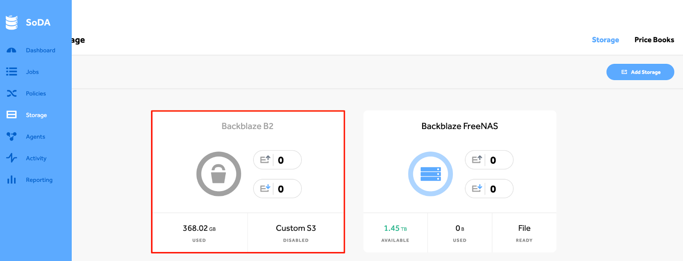Click the Backblaze B2 upload count pill
The width and height of the screenshot is (683, 261).
pyautogui.click(x=277, y=160)
